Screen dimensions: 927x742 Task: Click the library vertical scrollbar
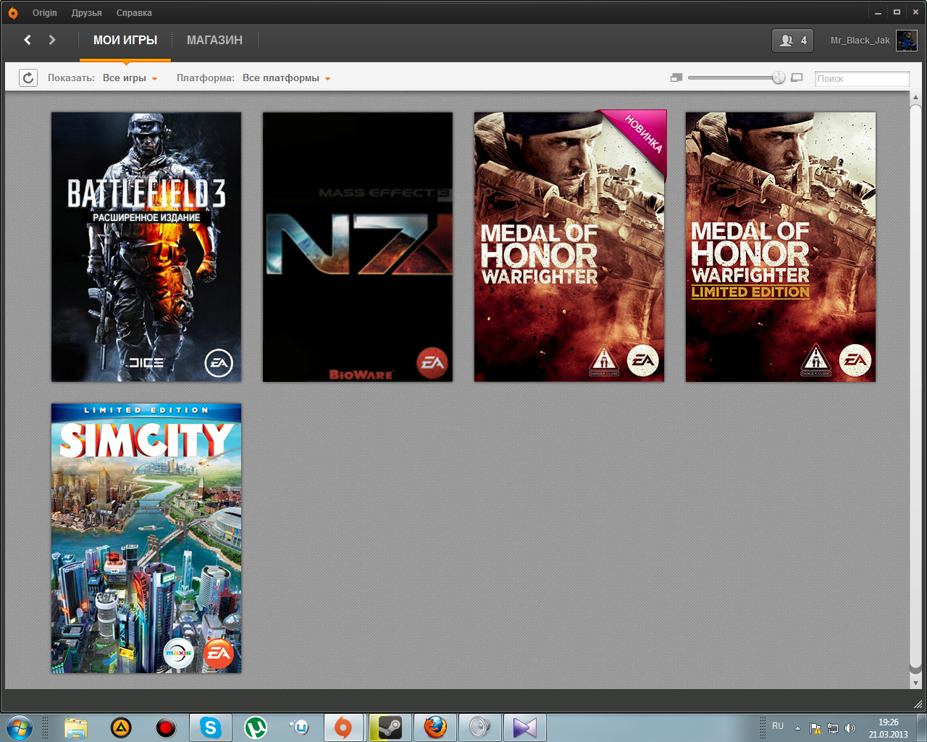tap(915, 388)
